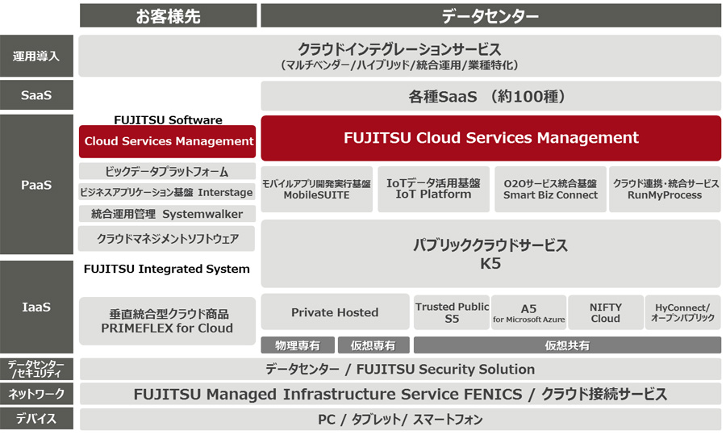Click the PaaS row label

(x=36, y=185)
